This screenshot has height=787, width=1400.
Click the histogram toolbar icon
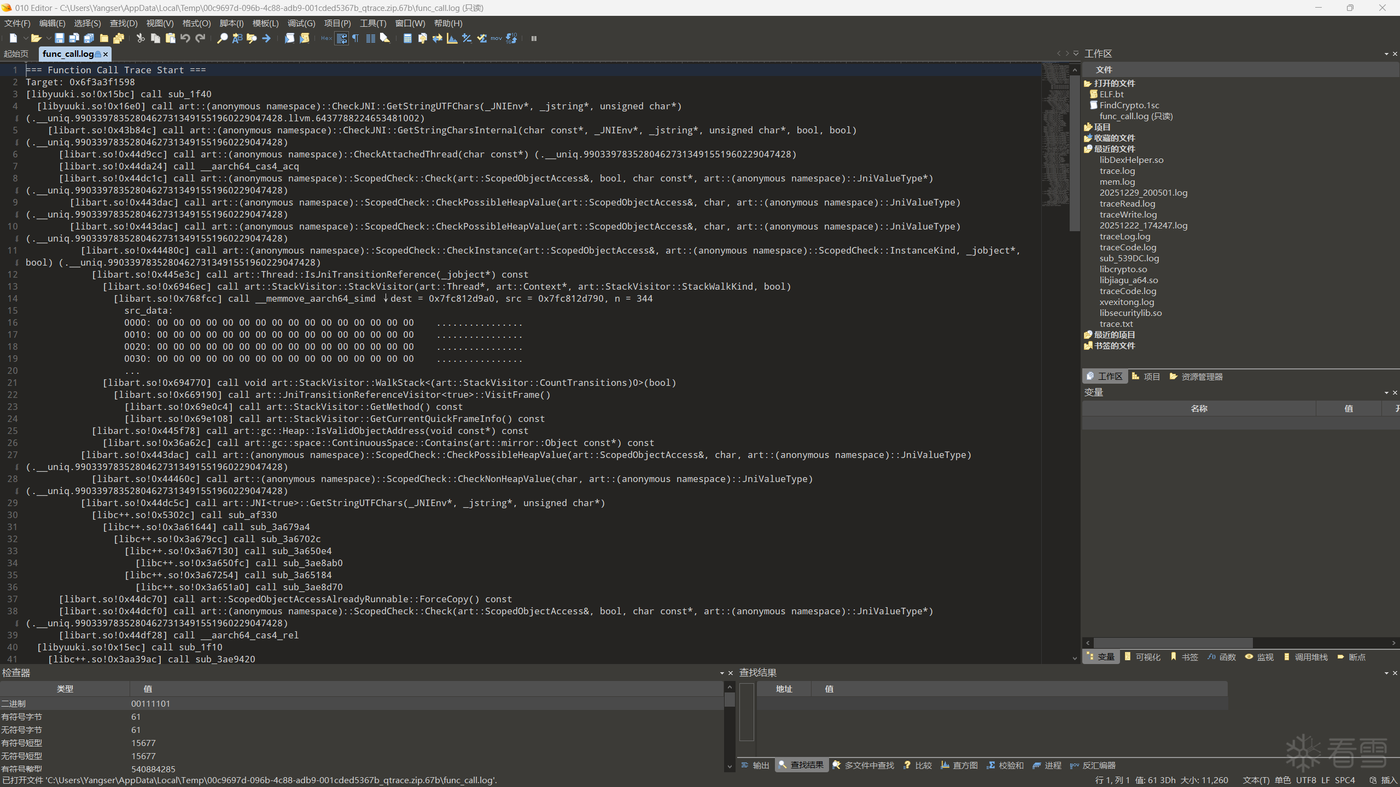tap(452, 38)
